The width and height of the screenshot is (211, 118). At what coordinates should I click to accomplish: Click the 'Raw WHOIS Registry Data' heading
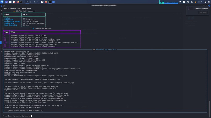(106, 49)
